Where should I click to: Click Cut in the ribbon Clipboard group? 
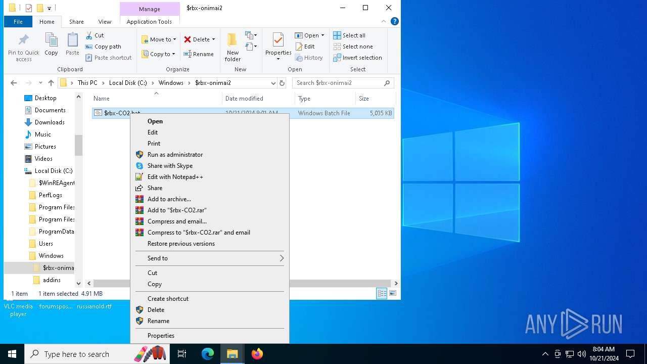coord(95,35)
